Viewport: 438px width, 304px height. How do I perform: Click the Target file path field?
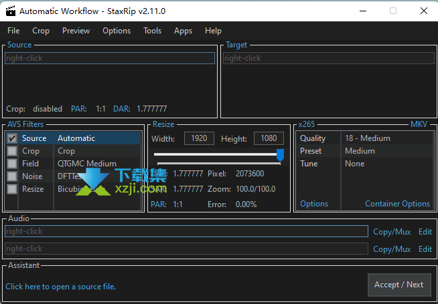coord(328,58)
